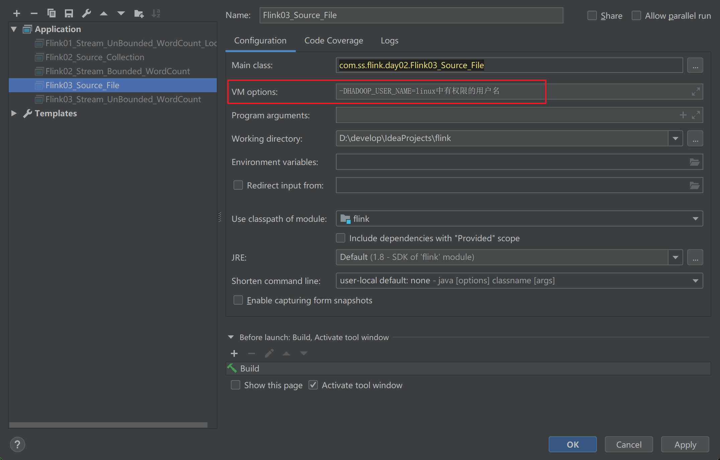Expand the Templates tree node

point(14,113)
